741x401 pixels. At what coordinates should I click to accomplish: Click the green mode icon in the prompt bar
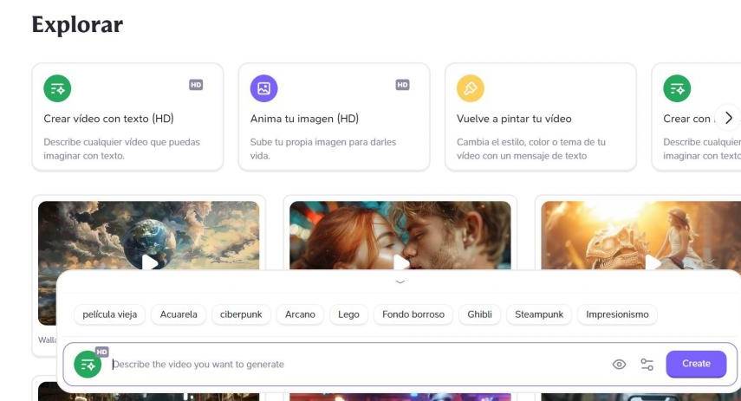88,365
